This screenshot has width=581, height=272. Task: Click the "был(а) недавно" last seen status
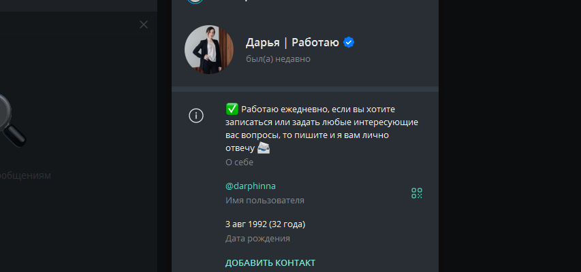tap(278, 59)
